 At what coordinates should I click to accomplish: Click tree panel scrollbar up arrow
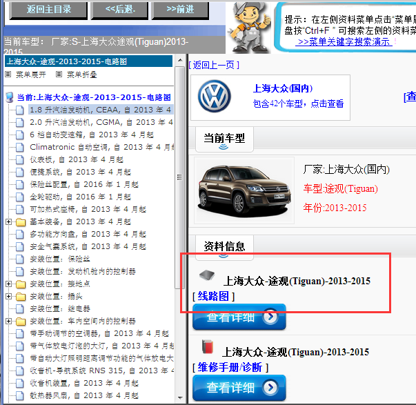180,60
